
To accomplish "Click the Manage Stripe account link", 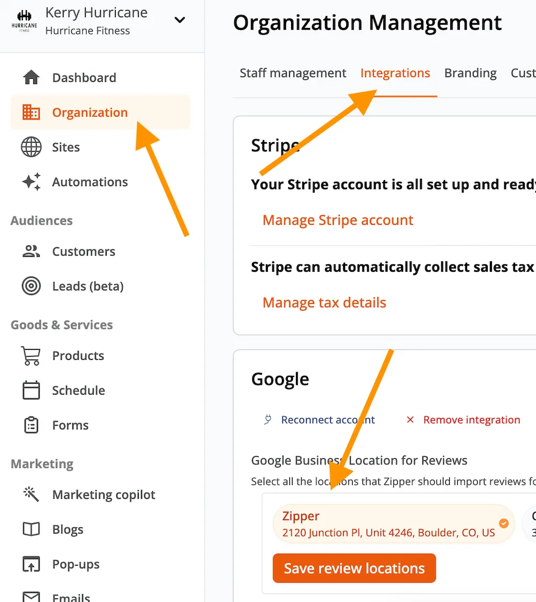I will [x=338, y=220].
